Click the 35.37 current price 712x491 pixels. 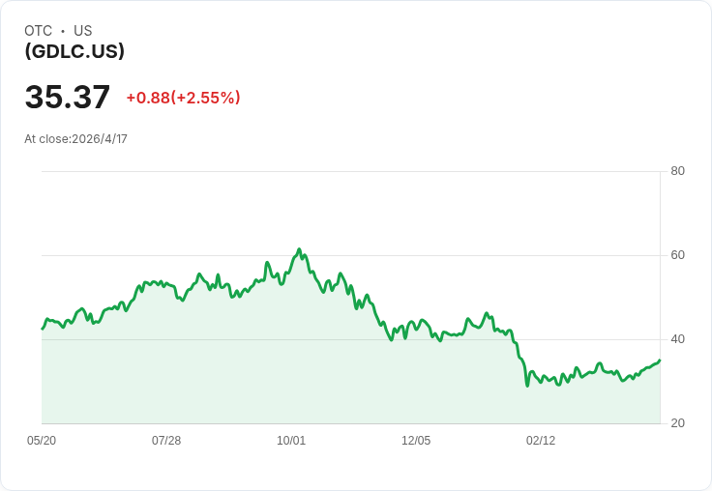[68, 98]
